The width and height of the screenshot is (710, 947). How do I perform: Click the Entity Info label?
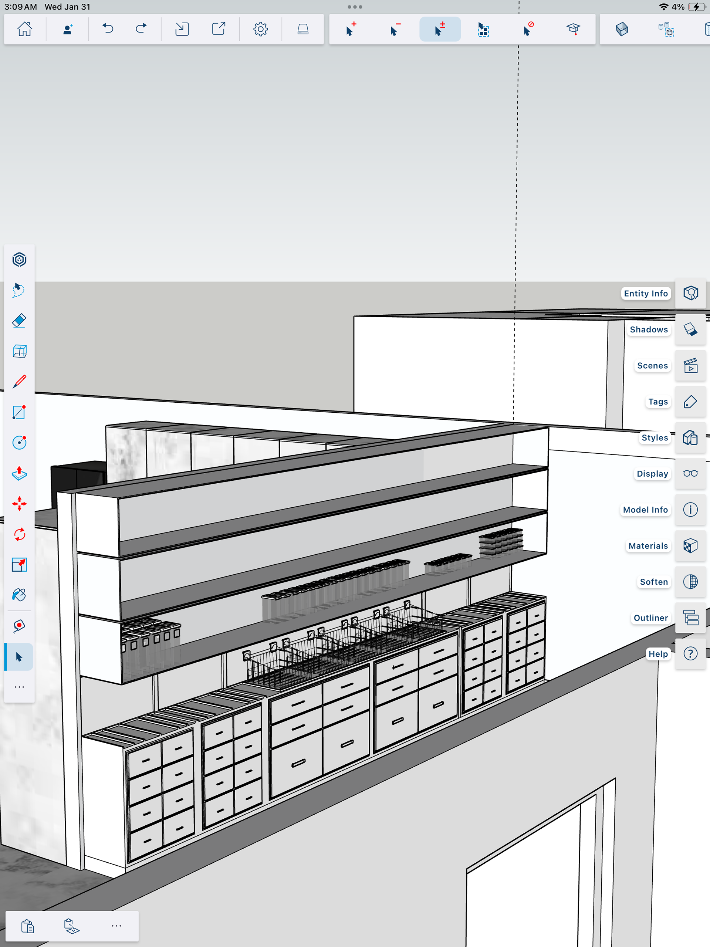tap(645, 294)
